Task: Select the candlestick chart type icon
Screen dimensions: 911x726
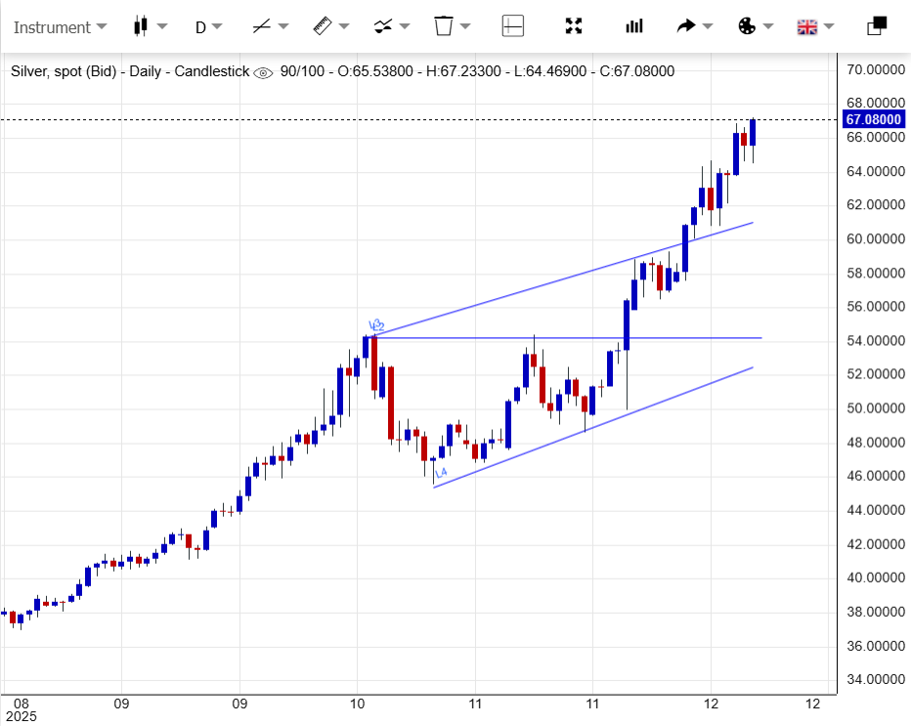Action: [140, 26]
